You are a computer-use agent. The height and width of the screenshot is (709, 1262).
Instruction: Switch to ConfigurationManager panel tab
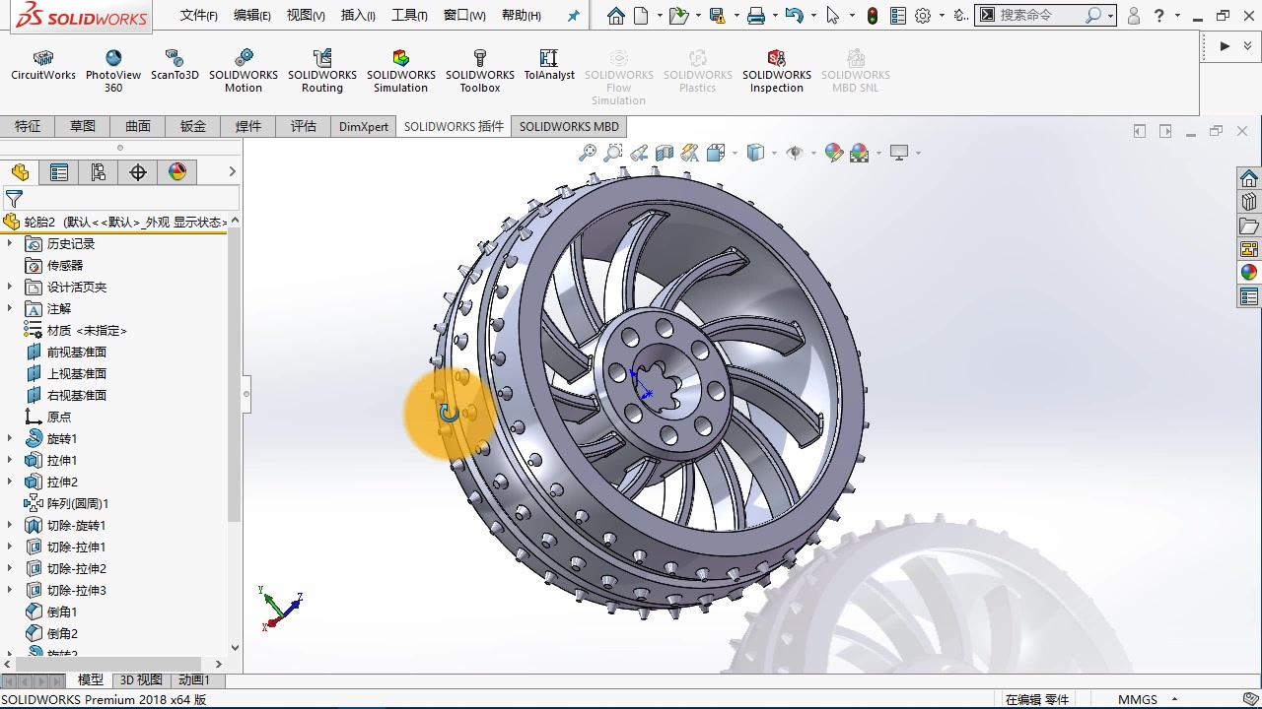(99, 172)
